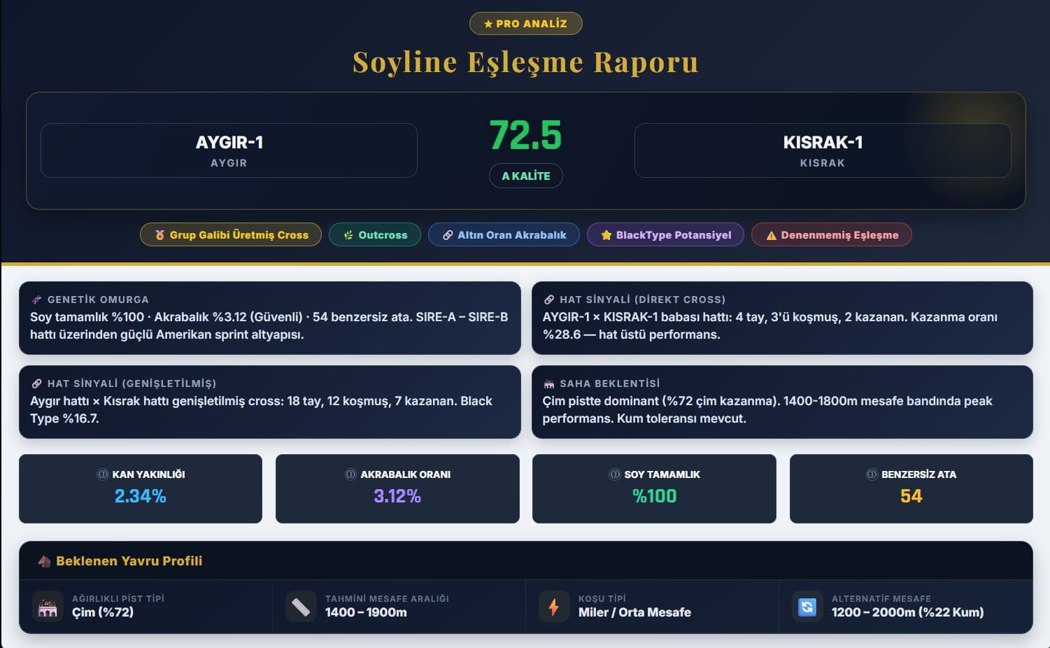The height and width of the screenshot is (648, 1050).
Task: Click the stadium icon next to SAHA BEKLENTİSİ
Action: click(551, 383)
